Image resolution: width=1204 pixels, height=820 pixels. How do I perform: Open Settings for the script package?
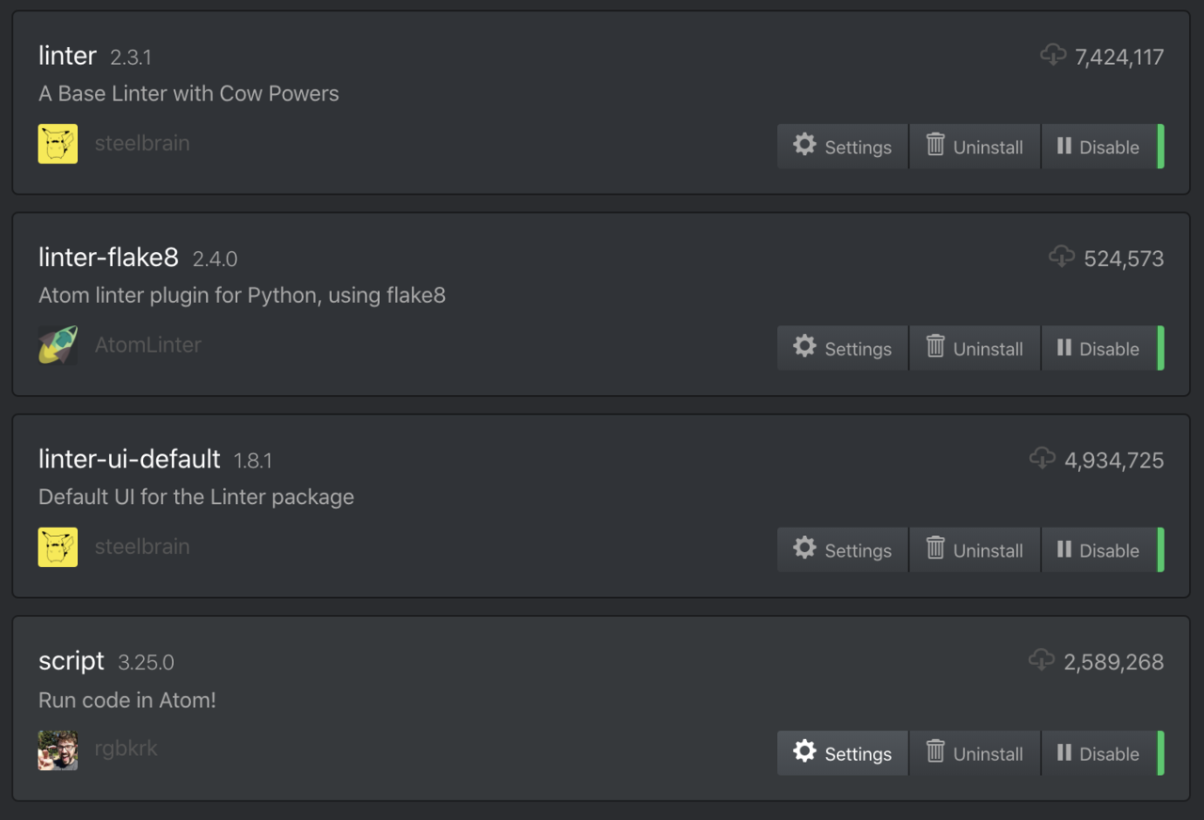(842, 753)
